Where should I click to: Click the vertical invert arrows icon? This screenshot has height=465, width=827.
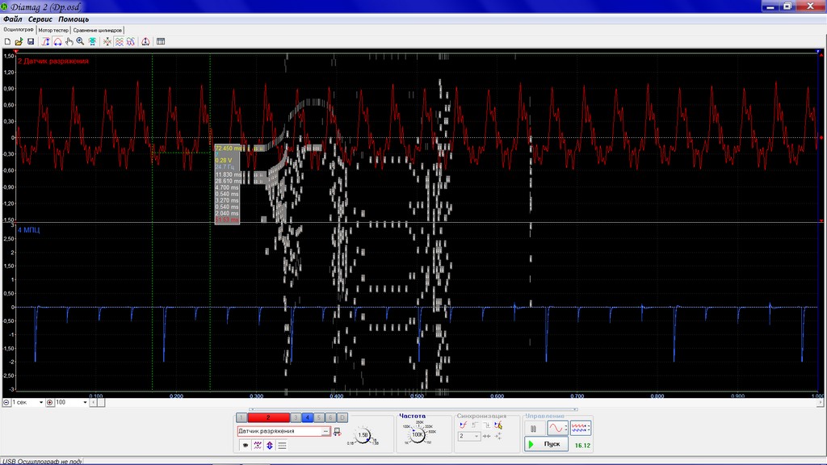point(270,446)
